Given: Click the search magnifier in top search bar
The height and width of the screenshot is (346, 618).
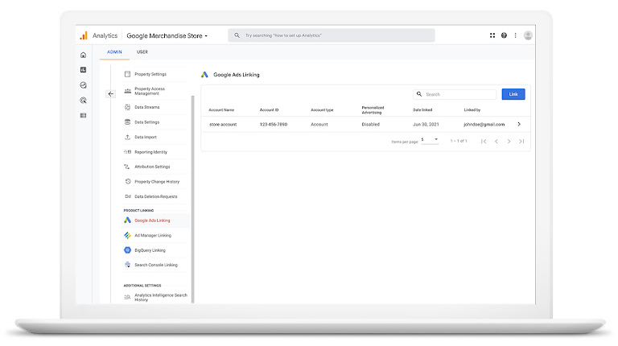Looking at the screenshot, I should 237,35.
